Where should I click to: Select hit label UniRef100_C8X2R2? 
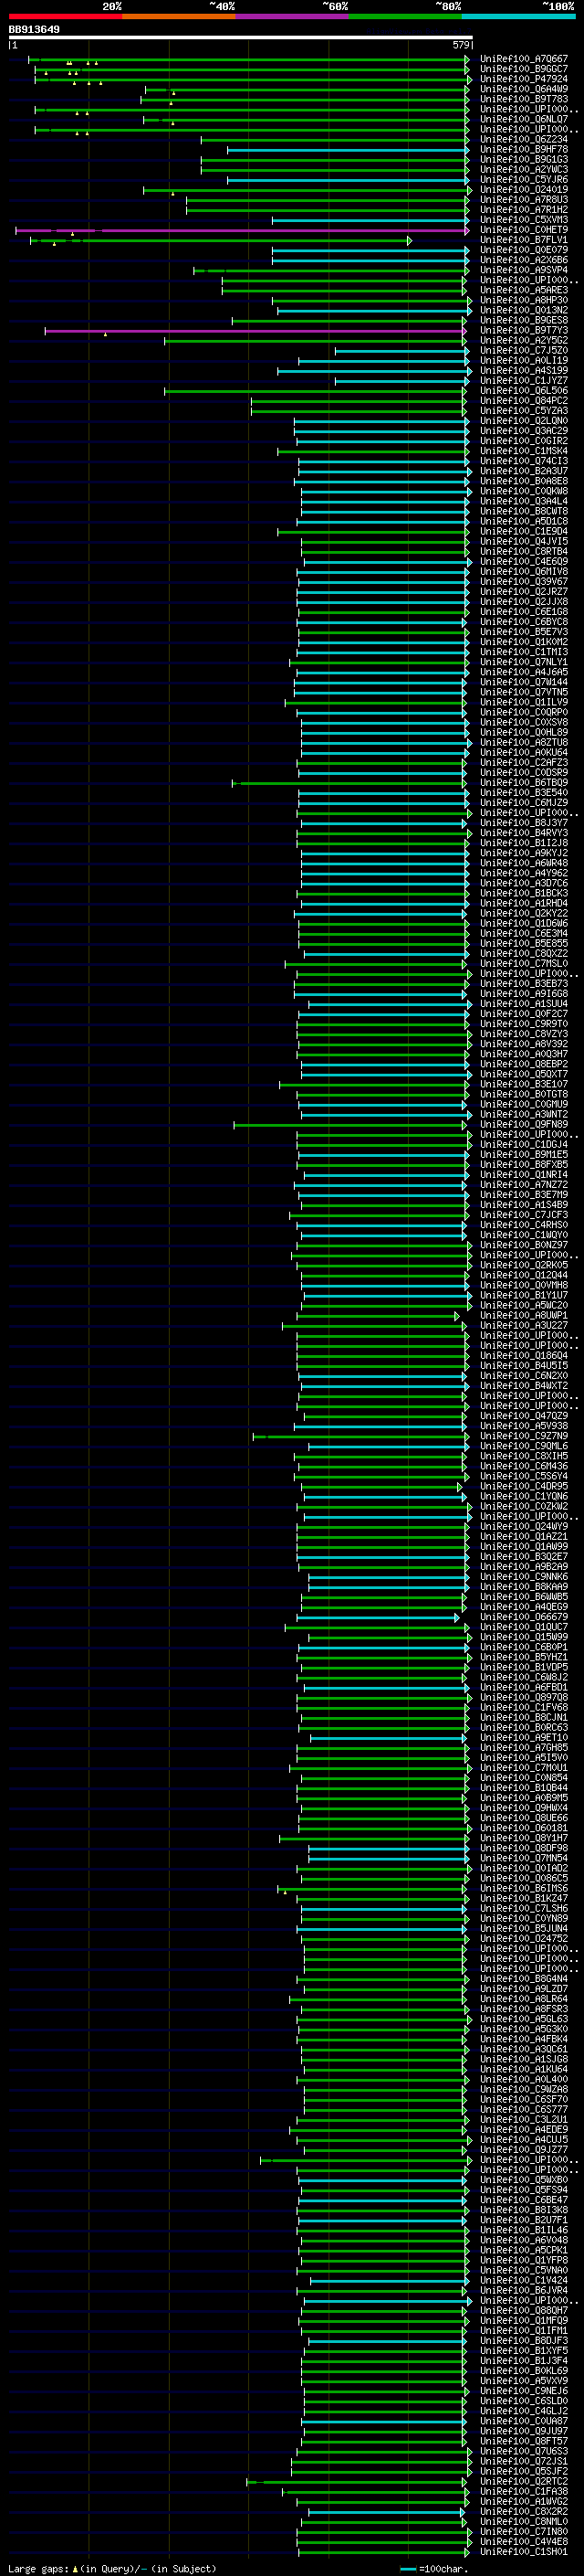click(524, 2512)
